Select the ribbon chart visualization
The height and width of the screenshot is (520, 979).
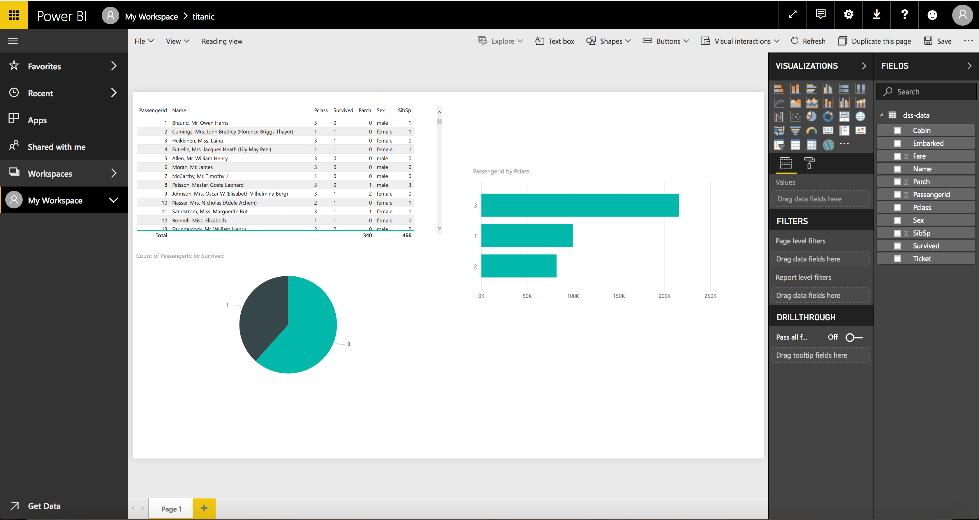click(x=860, y=103)
